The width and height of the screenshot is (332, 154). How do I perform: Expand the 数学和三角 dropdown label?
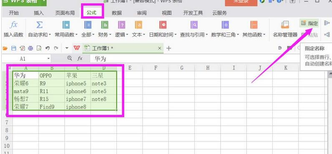225,35
